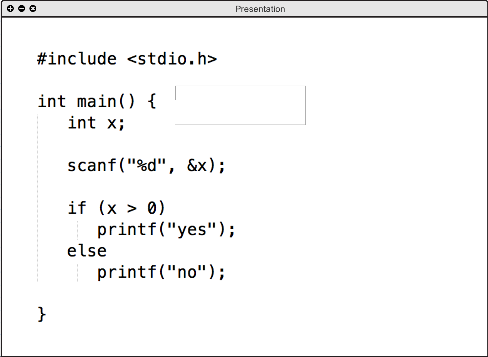Viewport: 488px width, 357px height.
Task: Click the "%d" format string
Action: pyautogui.click(x=147, y=165)
